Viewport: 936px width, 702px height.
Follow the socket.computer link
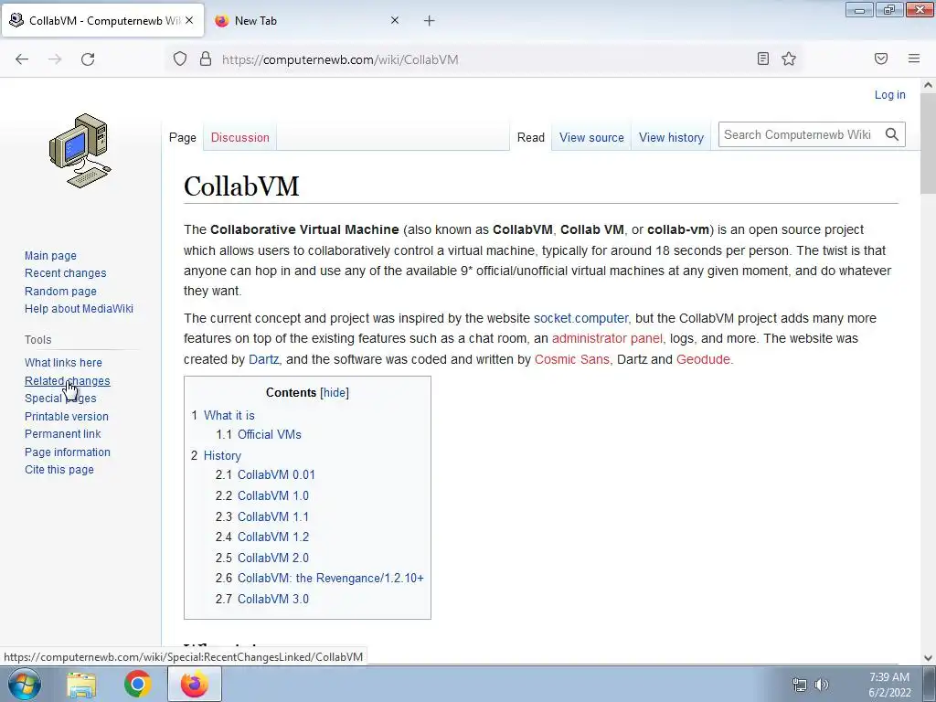click(580, 318)
